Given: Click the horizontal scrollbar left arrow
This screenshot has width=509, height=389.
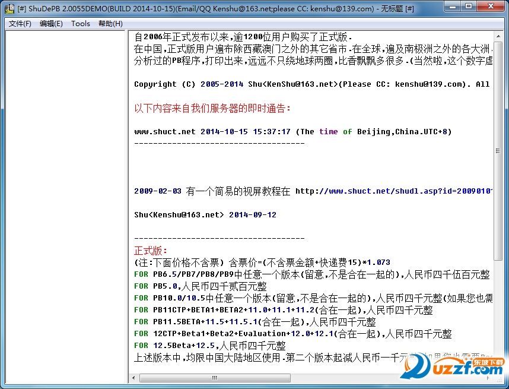Looking at the screenshot, I should point(134,378).
